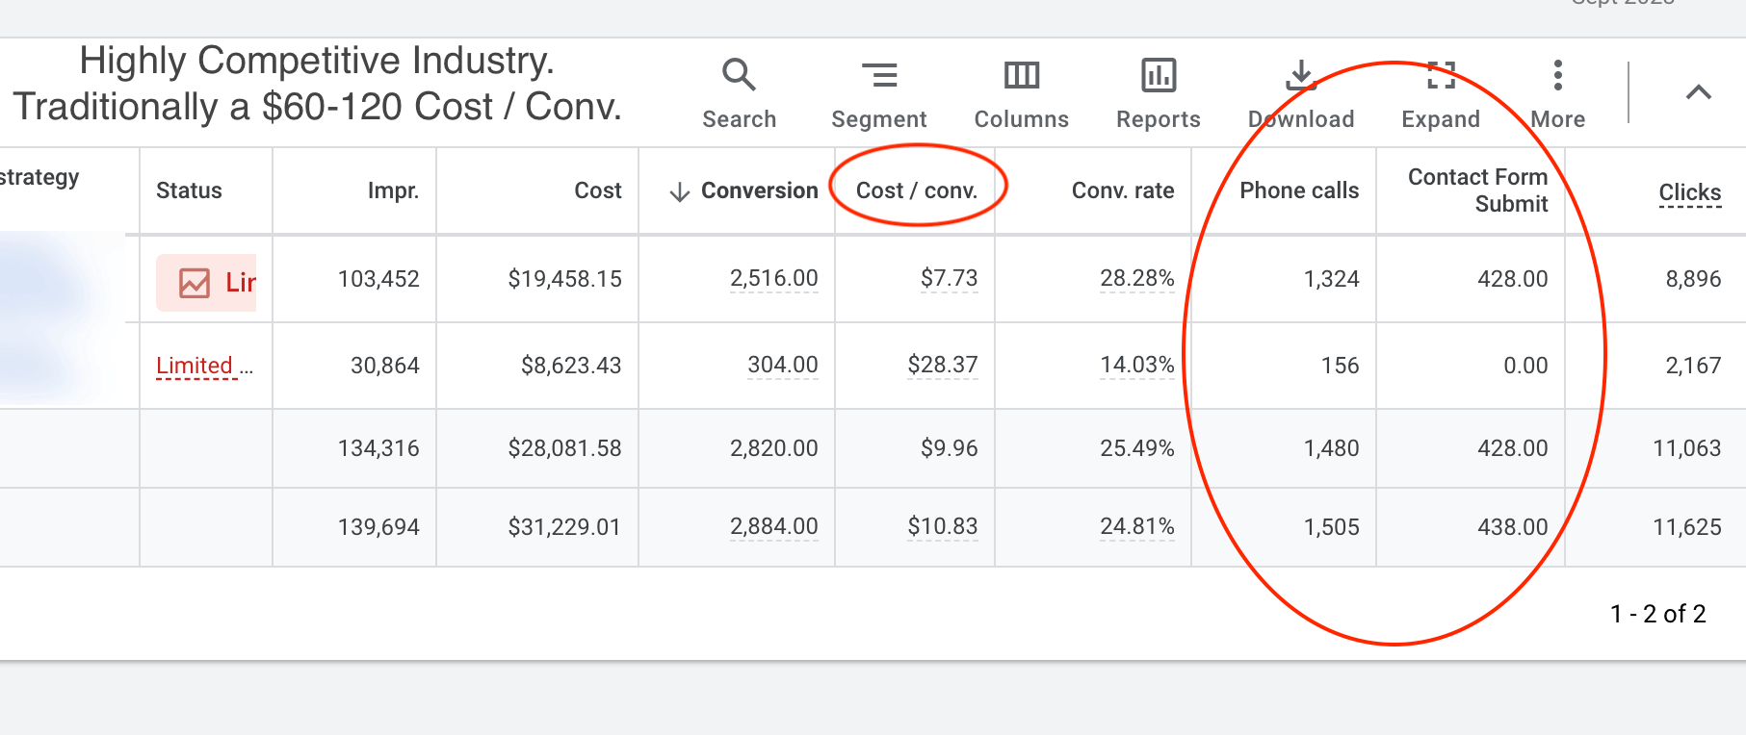Sort by Clicks column header

coord(1690,192)
